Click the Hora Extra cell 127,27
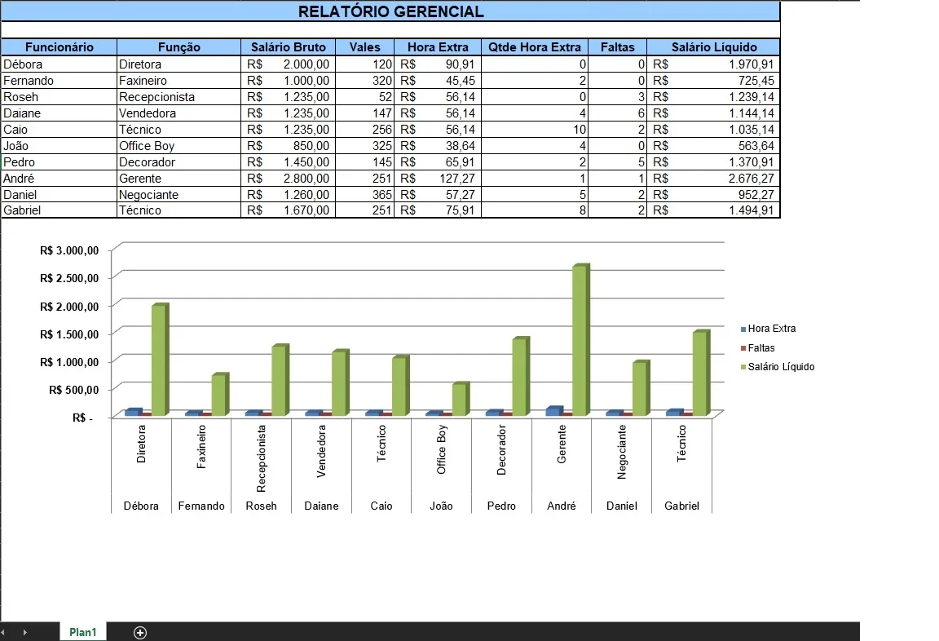 pos(438,178)
